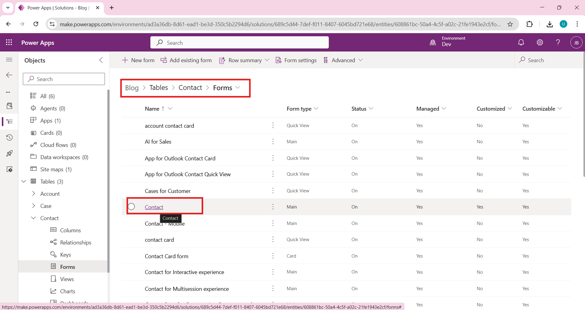Select Views under Contact table
This screenshot has height=310, width=585.
tap(67, 279)
